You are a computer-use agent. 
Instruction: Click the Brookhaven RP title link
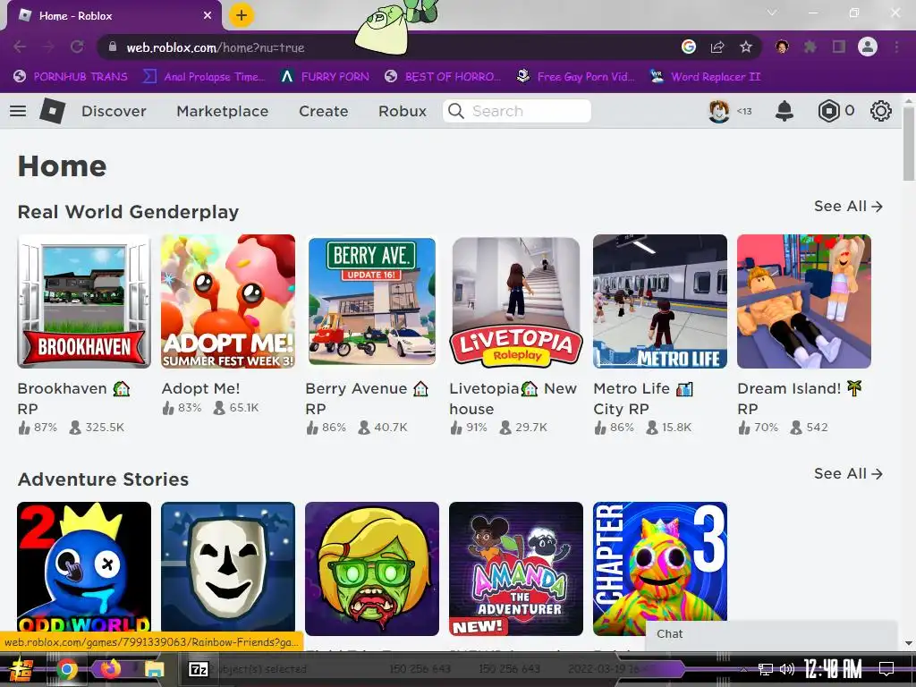73,398
